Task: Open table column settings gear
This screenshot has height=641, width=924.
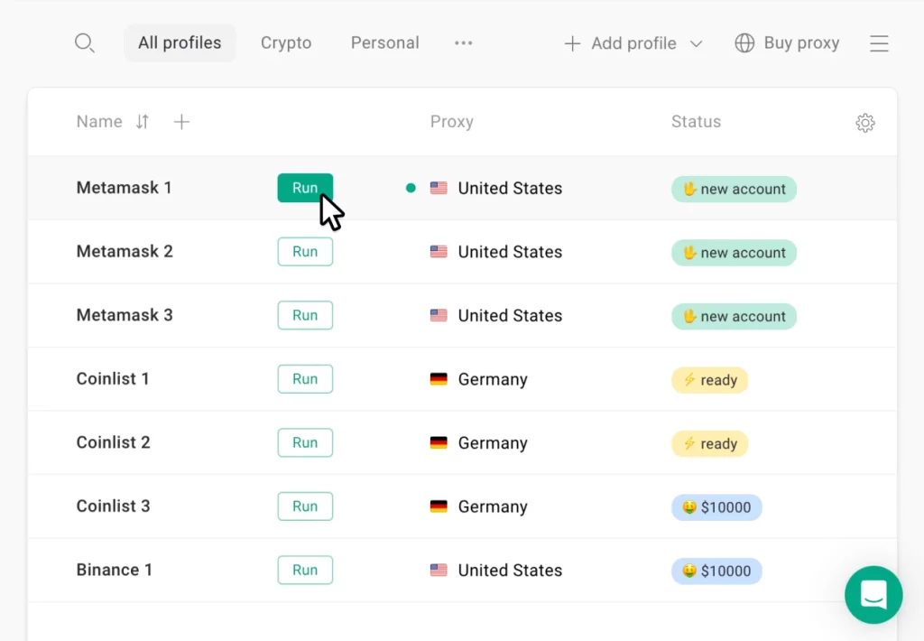Action: [864, 123]
